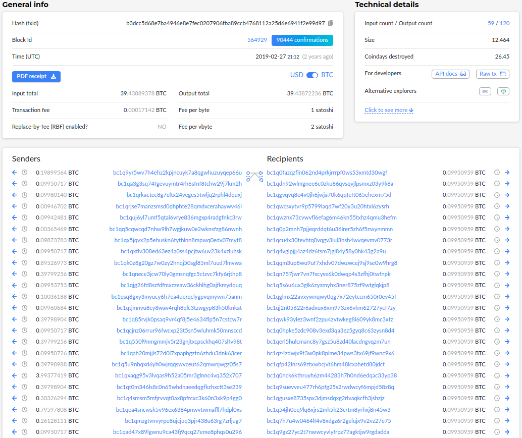
Task: Click the clock icon for sender 0.19899564 BTC
Action: pos(24,173)
